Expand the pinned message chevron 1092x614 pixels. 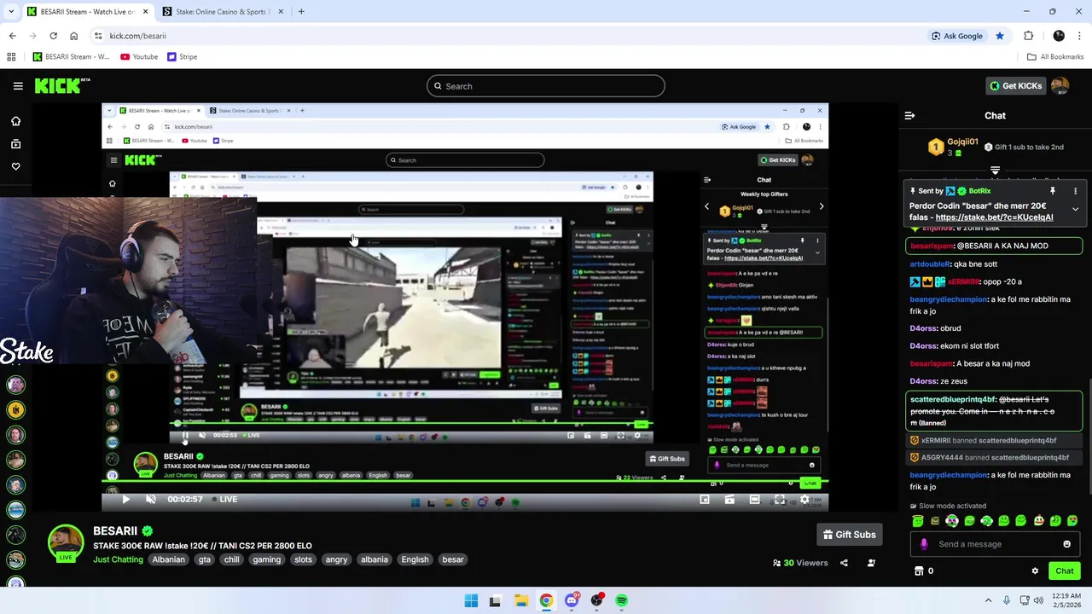point(1075,209)
